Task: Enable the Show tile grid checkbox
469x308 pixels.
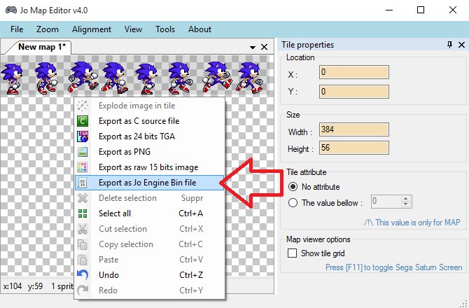Action: click(292, 253)
